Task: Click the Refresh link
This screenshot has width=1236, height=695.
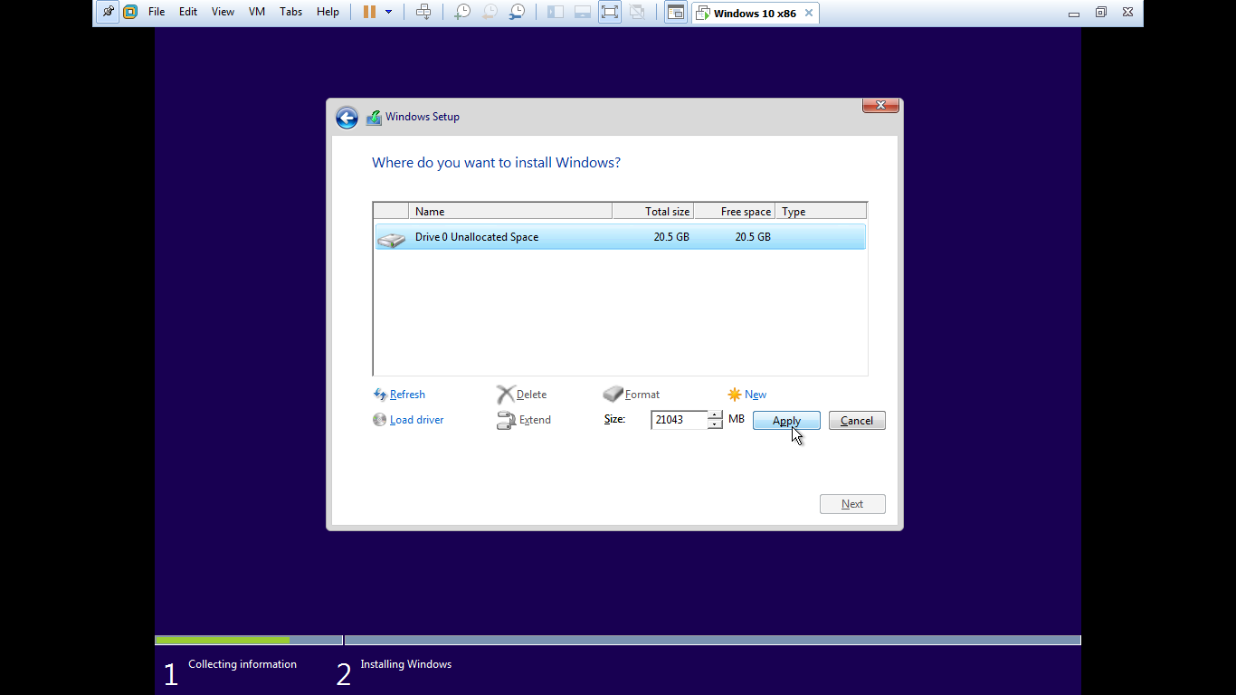Action: pos(407,395)
